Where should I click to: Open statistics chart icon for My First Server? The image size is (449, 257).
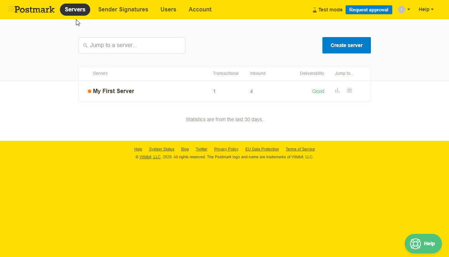[337, 91]
